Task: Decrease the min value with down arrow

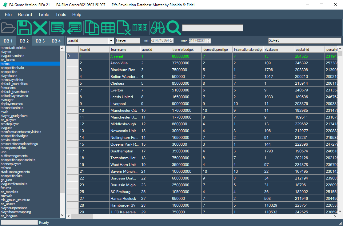Action: tap(171, 42)
